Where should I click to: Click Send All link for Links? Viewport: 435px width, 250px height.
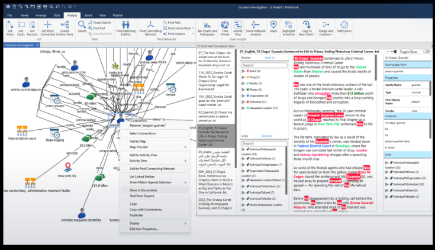(x=267, y=136)
